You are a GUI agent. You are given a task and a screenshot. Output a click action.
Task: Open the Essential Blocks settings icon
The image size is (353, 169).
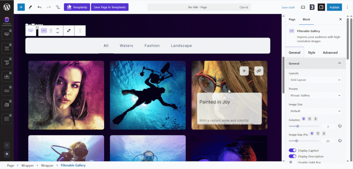[312, 7]
